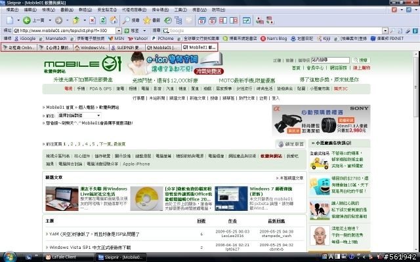Click the new blank page icon
Screen dimensions: 420x262
(x=10, y=20)
